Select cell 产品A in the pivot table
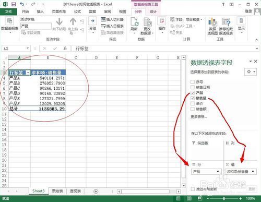The image size is (261, 202). pos(19,78)
